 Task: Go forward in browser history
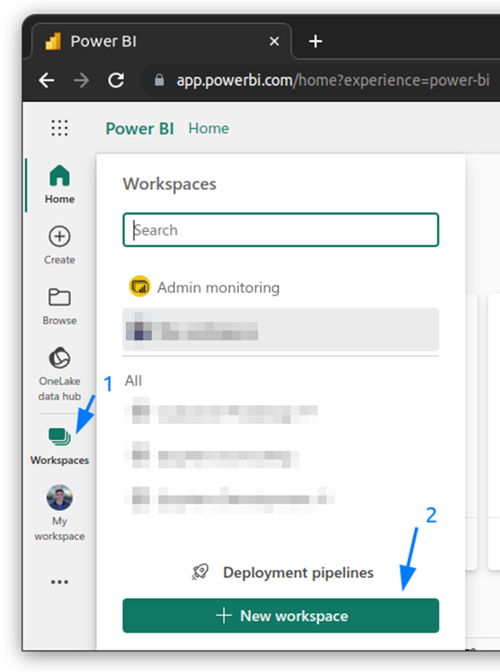pyautogui.click(x=81, y=80)
